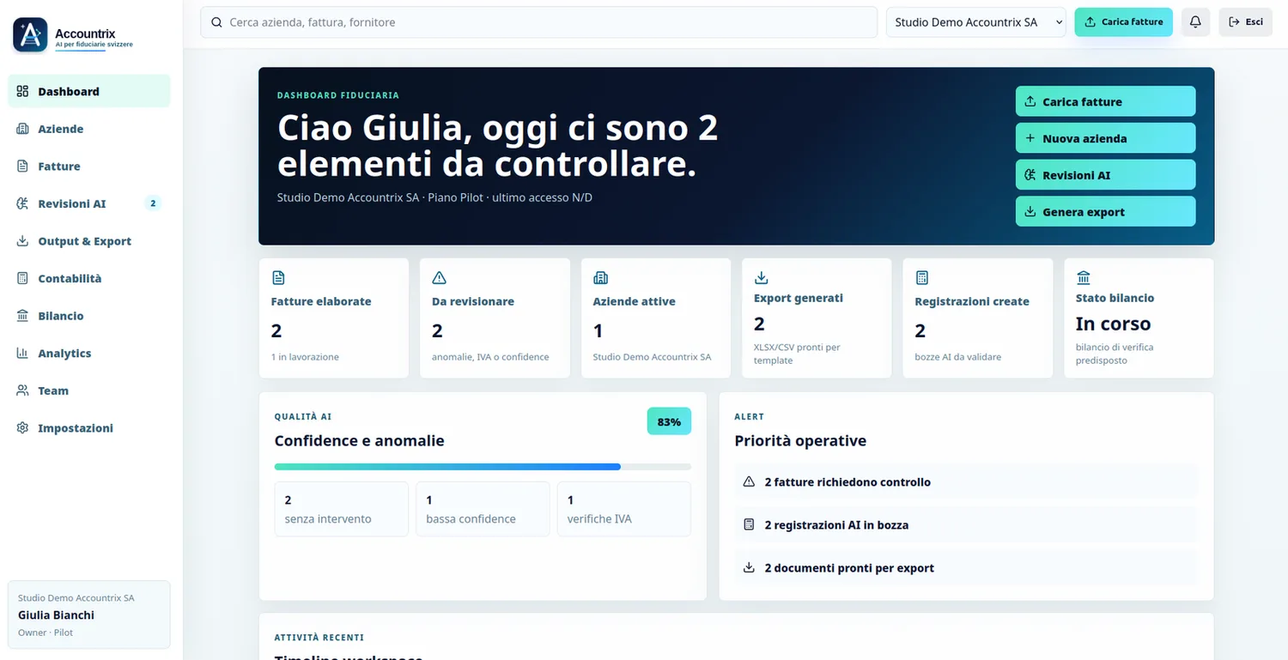Click the Aziende building icon in sidebar
The width and height of the screenshot is (1288, 660).
(23, 129)
